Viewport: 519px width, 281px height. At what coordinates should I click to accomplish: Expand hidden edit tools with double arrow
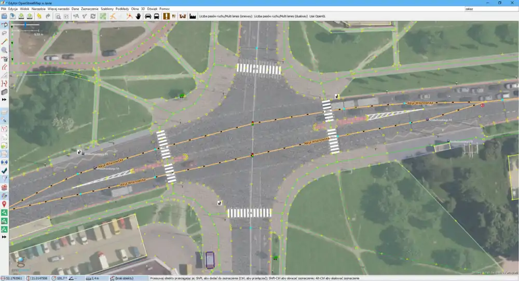[4, 99]
